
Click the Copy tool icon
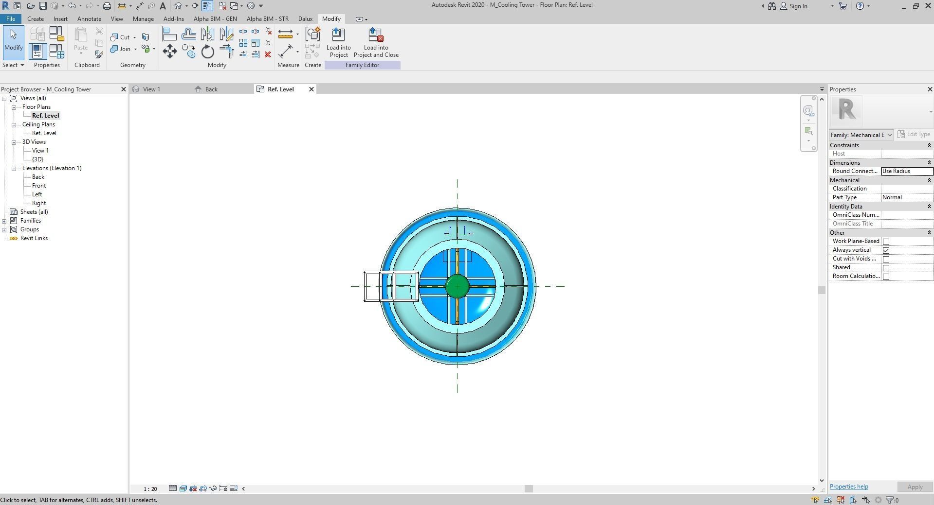188,51
